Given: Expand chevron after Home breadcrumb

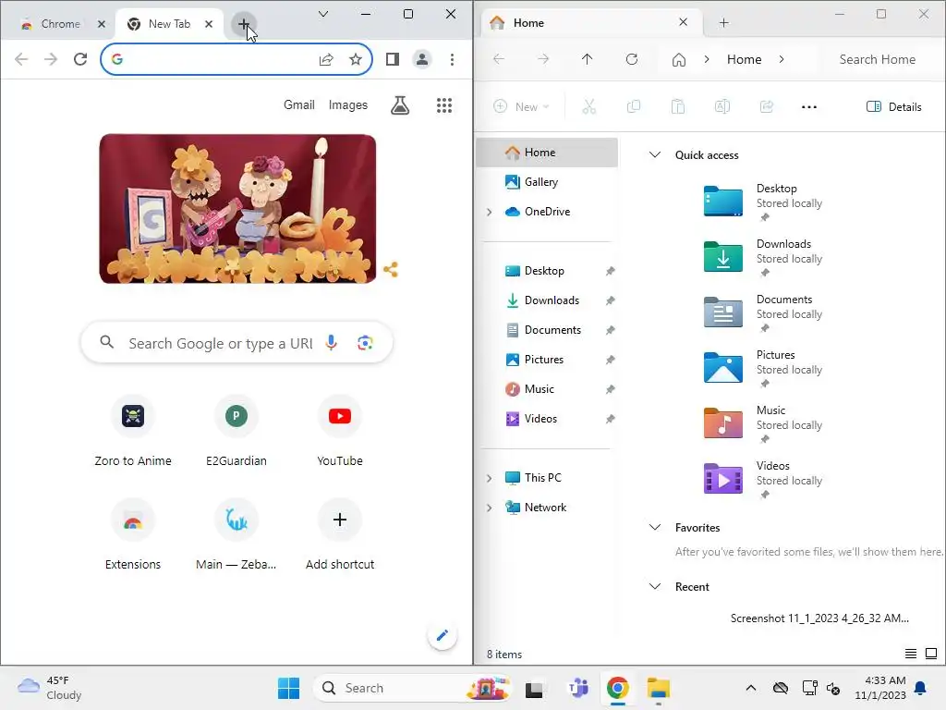Looking at the screenshot, I should click(782, 59).
